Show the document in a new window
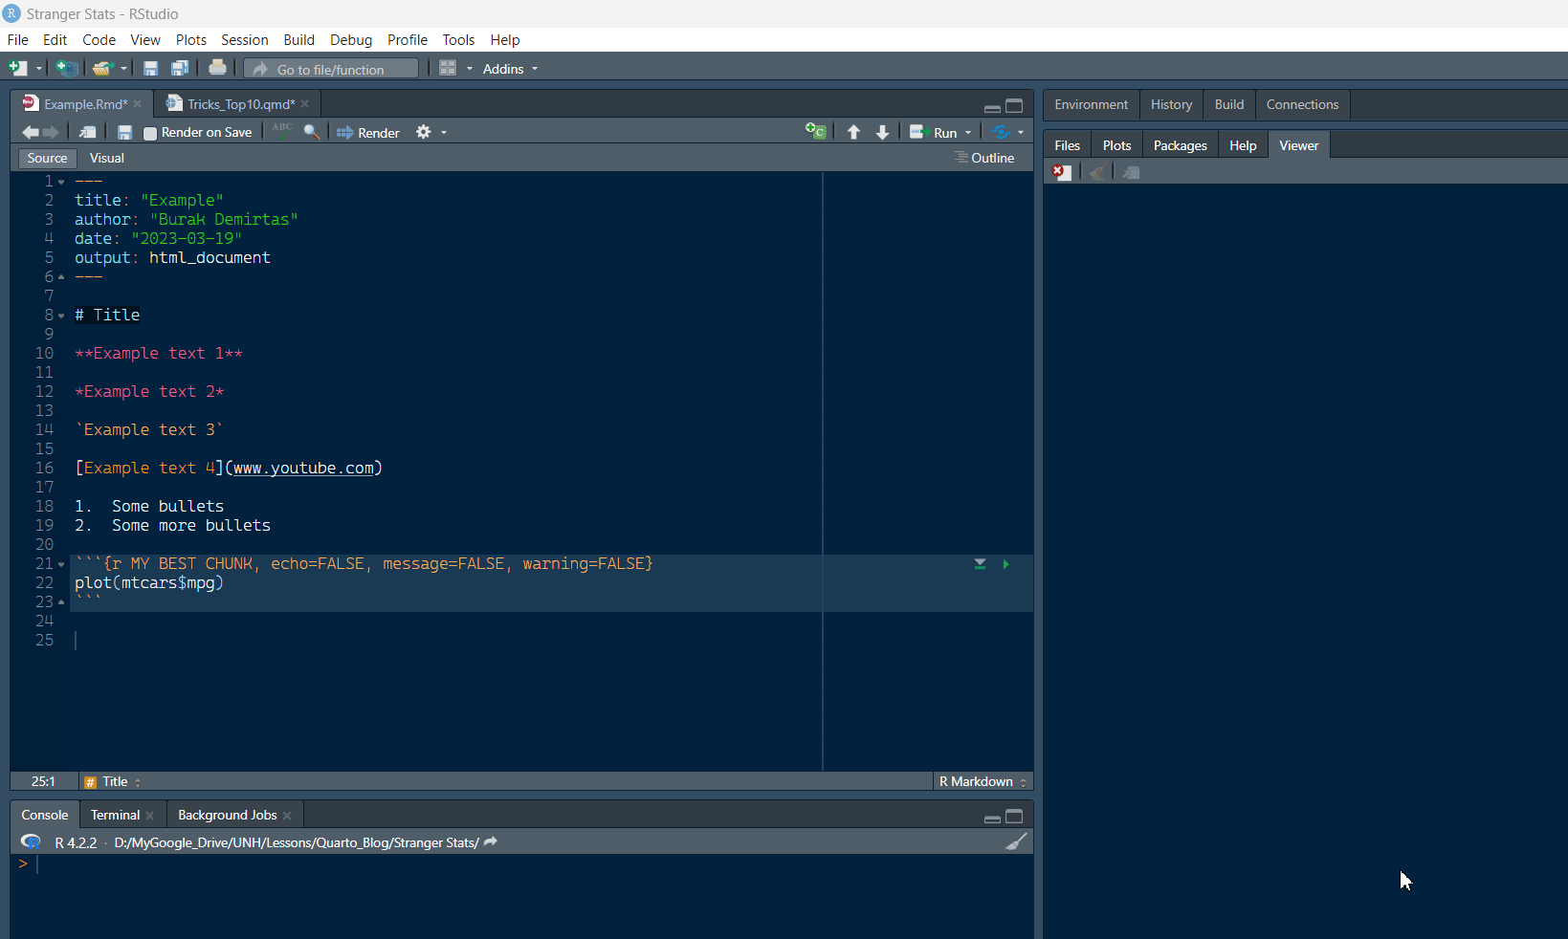Image resolution: width=1568 pixels, height=939 pixels. 87,132
